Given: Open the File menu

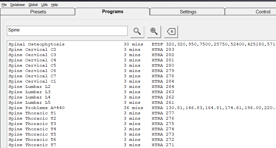Looking at the screenshot, I should (x=4, y=5).
